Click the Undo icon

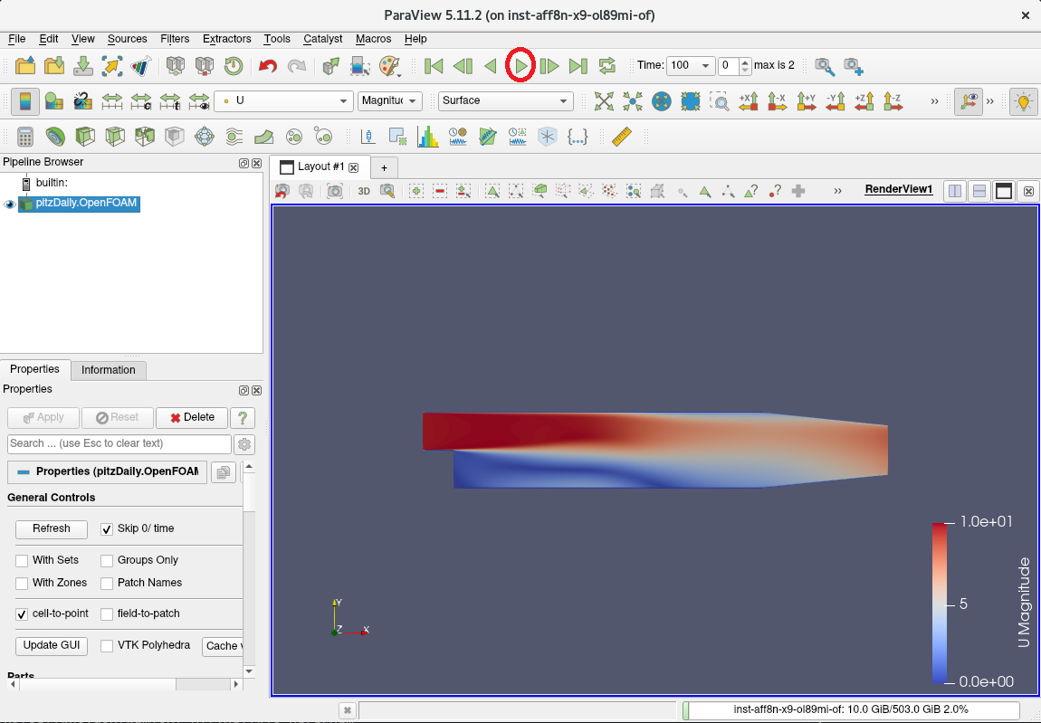click(267, 66)
